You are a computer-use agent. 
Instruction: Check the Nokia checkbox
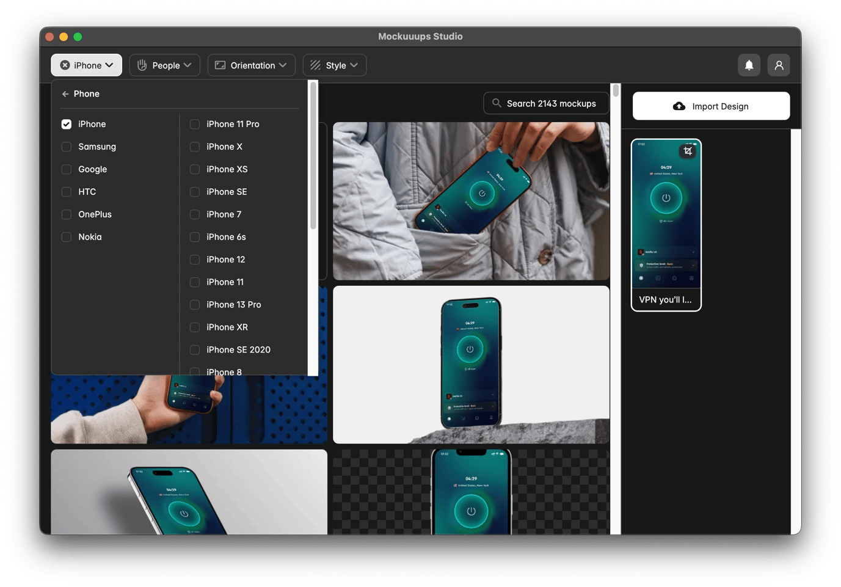67,237
